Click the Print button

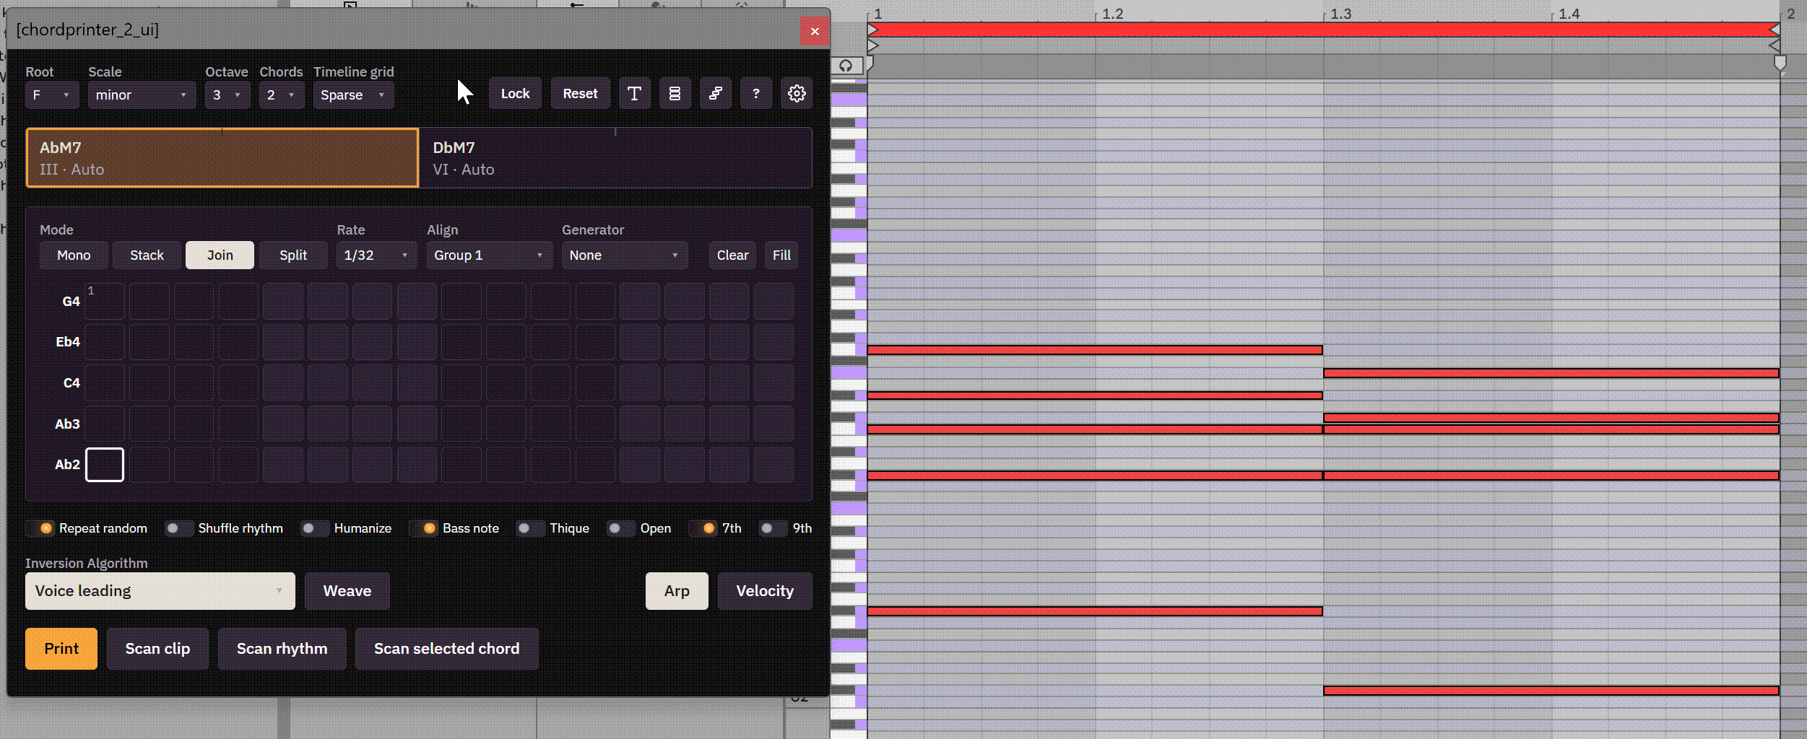(61, 649)
